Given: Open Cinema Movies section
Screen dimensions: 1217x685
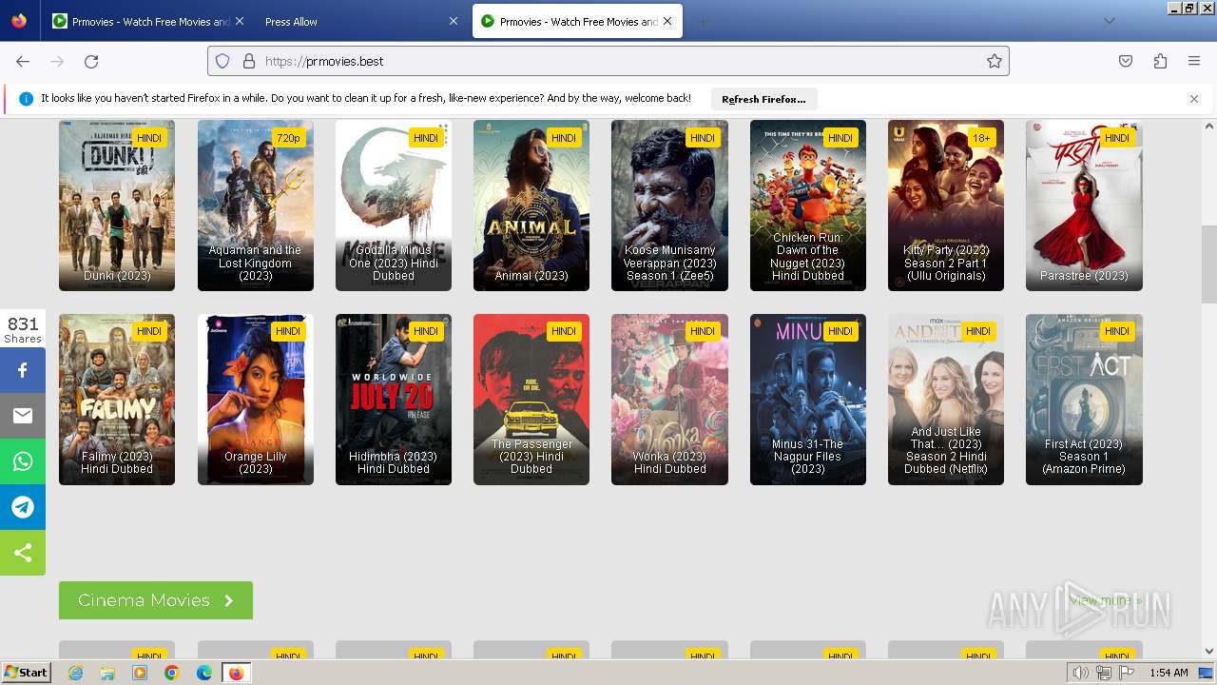Looking at the screenshot, I should point(156,600).
